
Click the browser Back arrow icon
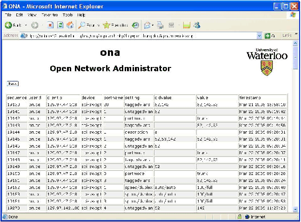pos(8,25)
